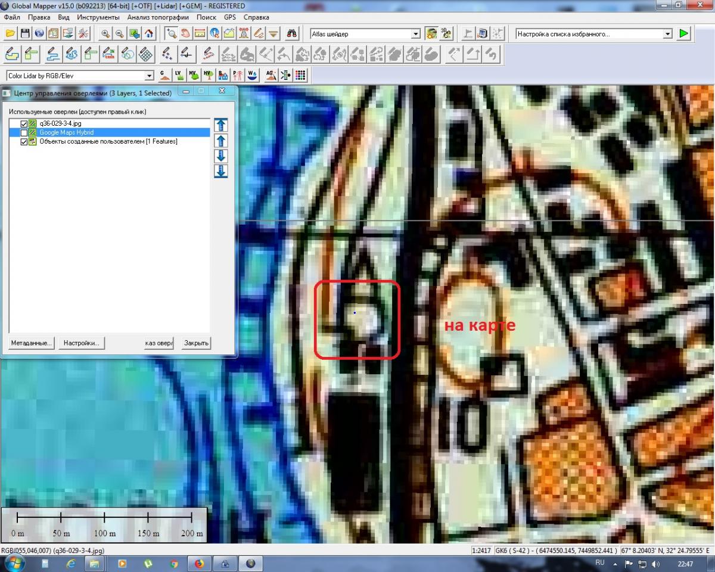Image resolution: width=715 pixels, height=572 pixels.
Task: Expand the Atlas шейдер shader dropdown
Action: pyautogui.click(x=416, y=34)
